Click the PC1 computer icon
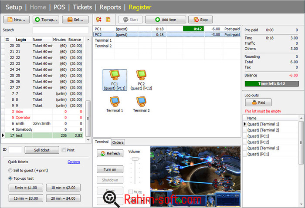 [x=115, y=76]
